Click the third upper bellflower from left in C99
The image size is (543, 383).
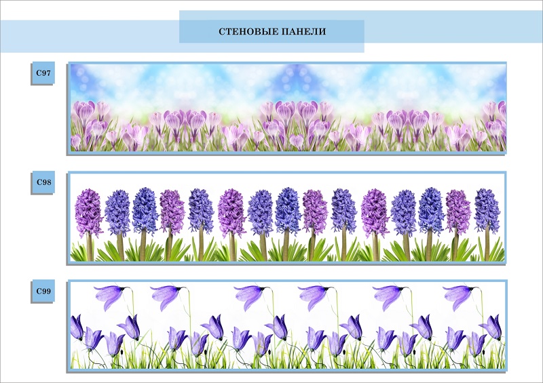click(250, 296)
